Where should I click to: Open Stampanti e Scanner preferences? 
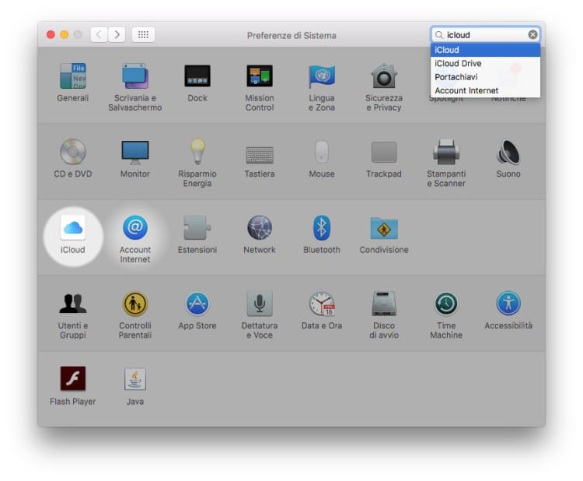pyautogui.click(x=446, y=152)
